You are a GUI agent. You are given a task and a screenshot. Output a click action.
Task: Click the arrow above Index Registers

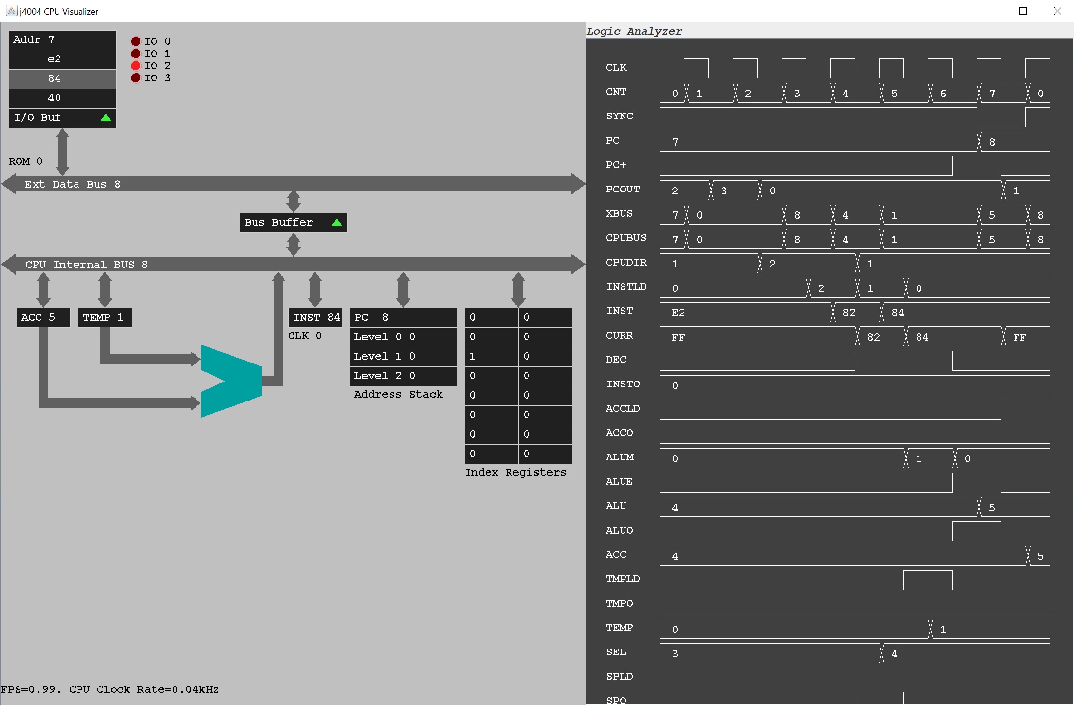click(x=518, y=289)
